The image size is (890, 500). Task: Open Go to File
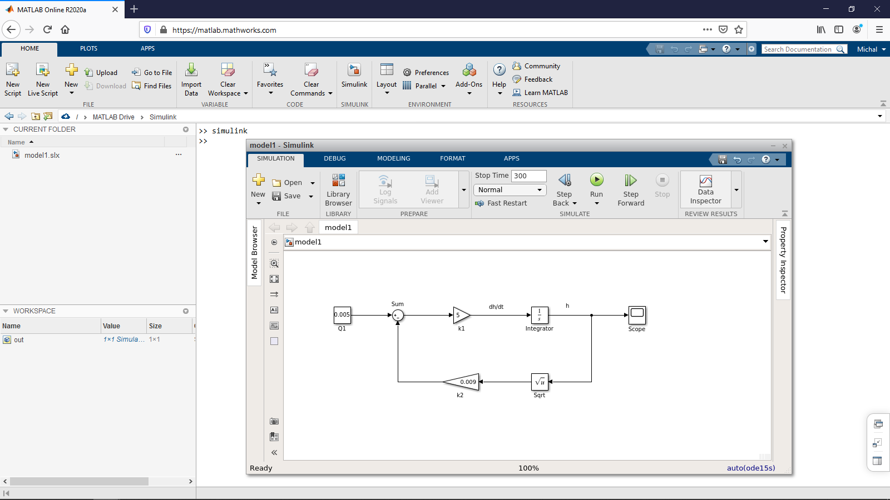pyautogui.click(x=152, y=72)
